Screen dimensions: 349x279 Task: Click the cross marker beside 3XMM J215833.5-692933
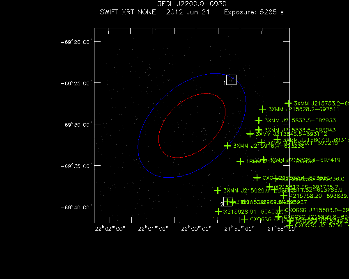pos(259,120)
